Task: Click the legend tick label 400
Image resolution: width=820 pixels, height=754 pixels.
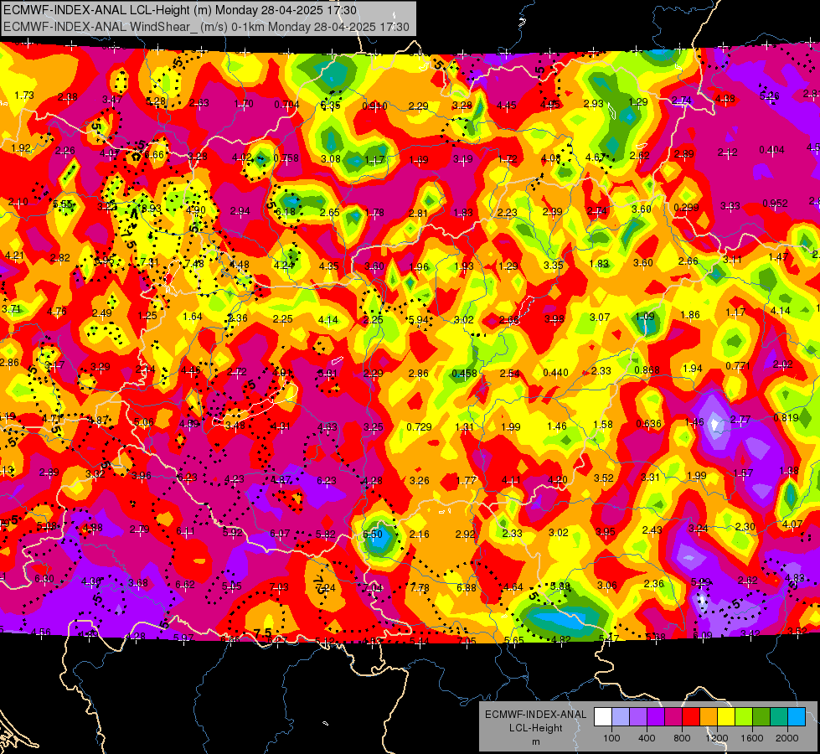Action: click(x=647, y=738)
